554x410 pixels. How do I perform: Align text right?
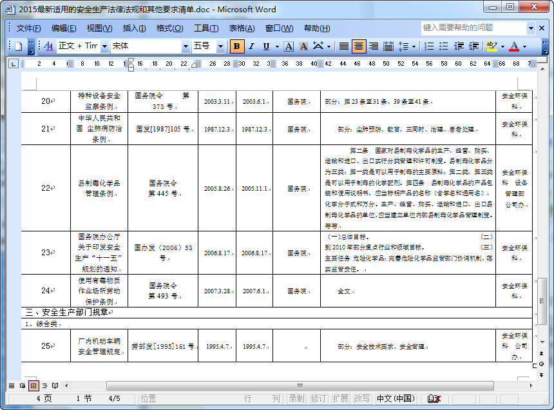click(x=374, y=46)
